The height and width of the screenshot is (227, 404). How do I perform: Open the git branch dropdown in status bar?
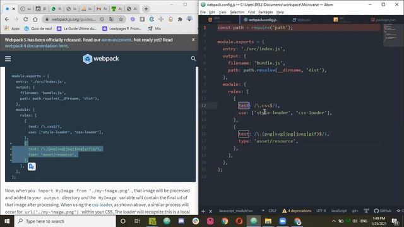[x=355, y=211]
